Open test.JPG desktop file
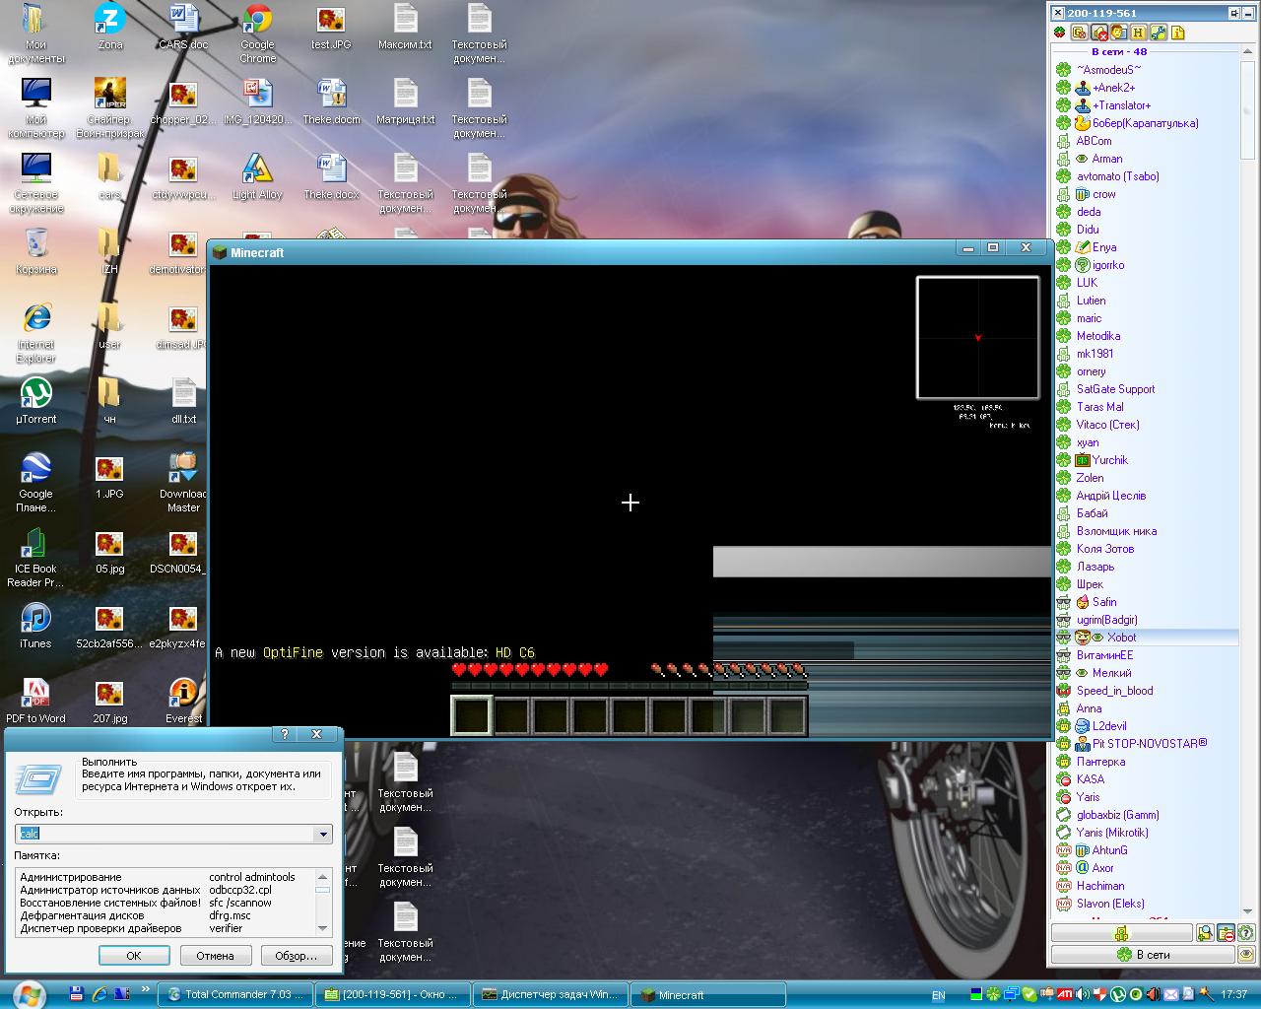 tap(331, 27)
